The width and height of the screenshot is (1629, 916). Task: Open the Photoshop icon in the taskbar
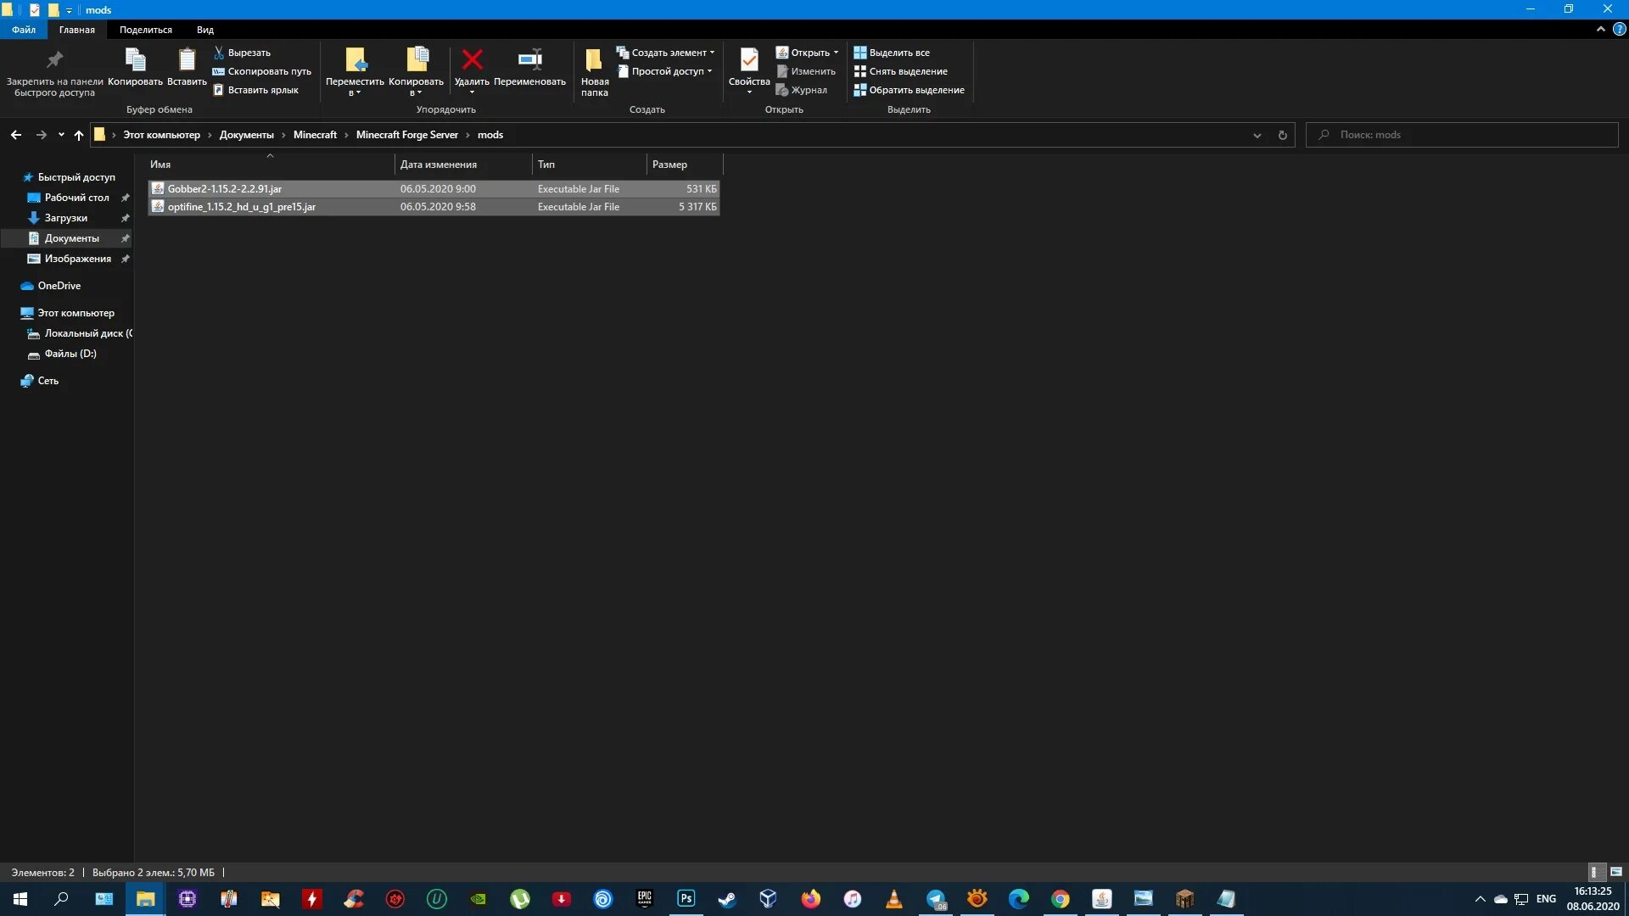[686, 898]
